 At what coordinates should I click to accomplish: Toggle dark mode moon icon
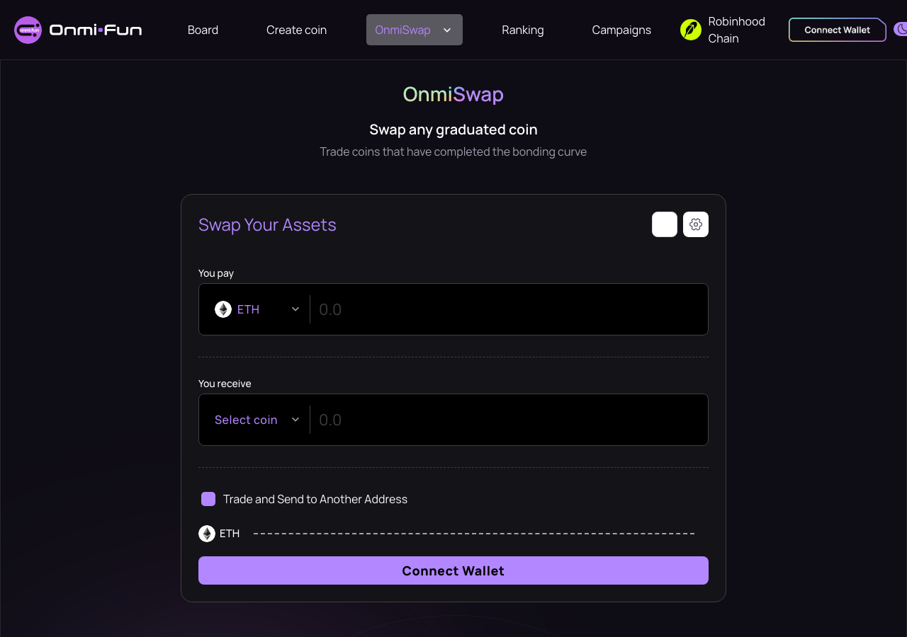click(901, 30)
